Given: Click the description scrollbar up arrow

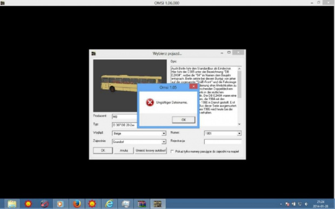Looking at the screenshot, I should [x=239, y=69].
